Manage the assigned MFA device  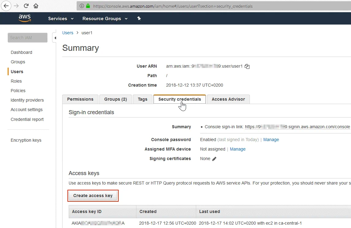(238, 149)
